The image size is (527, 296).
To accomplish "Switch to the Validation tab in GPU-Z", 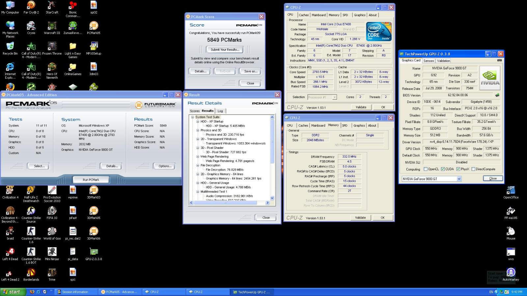I will tap(443, 61).
